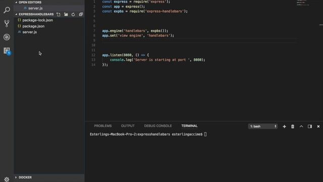Create new folder in EXPRESSHANDLEBARS
This screenshot has height=182, width=323.
(66, 14)
